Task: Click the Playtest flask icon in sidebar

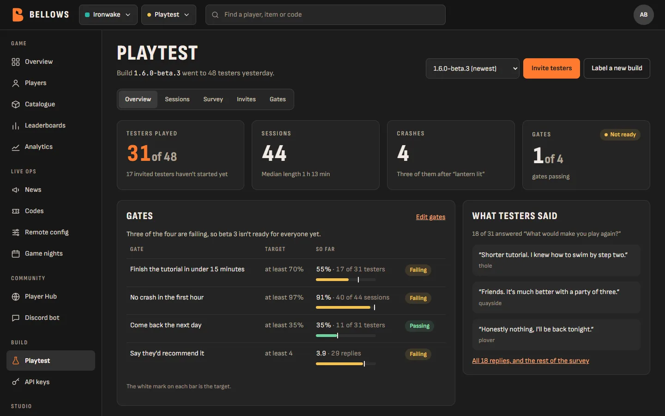Action: (16, 361)
